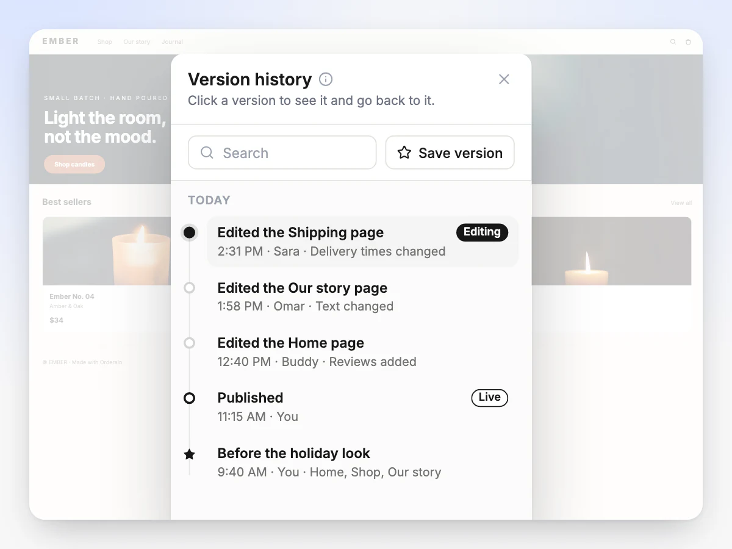Viewport: 732px width, 549px height.
Task: Open the Shop nav link
Action: [x=105, y=42]
